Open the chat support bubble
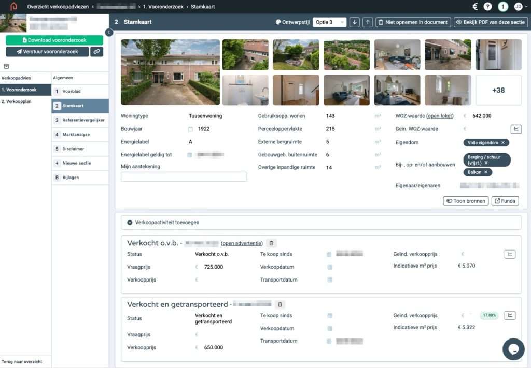The image size is (531, 368). point(513,349)
